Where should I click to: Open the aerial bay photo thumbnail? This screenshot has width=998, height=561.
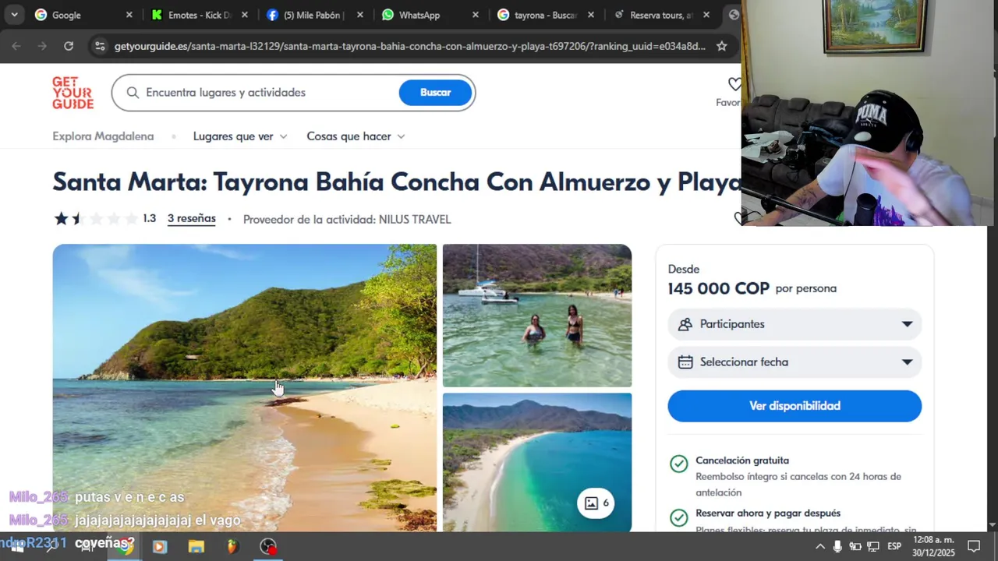click(537, 462)
